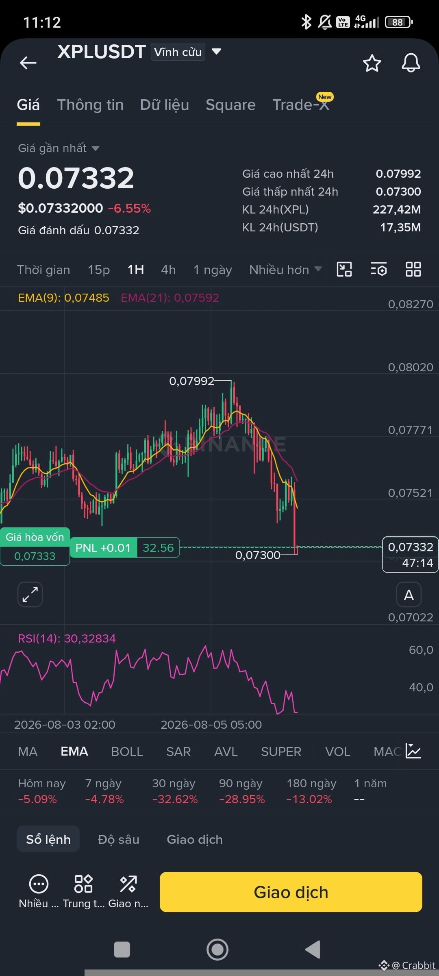Open indicator settings chart icon
The width and height of the screenshot is (439, 976).
click(x=413, y=751)
